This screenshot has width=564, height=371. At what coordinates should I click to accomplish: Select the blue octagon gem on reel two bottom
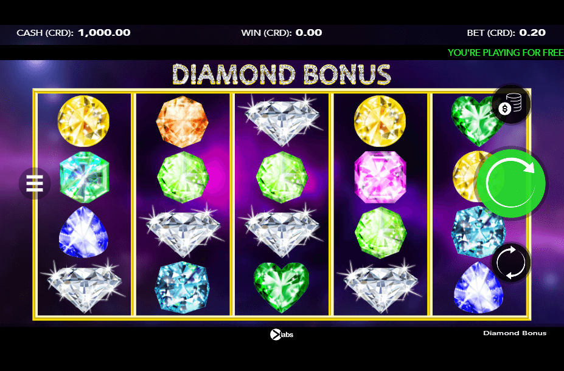pos(183,287)
